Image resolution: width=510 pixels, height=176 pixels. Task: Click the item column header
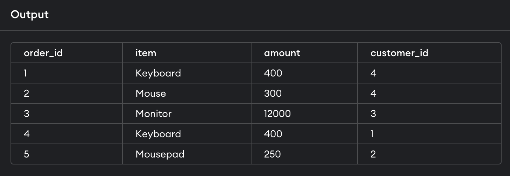coord(146,53)
